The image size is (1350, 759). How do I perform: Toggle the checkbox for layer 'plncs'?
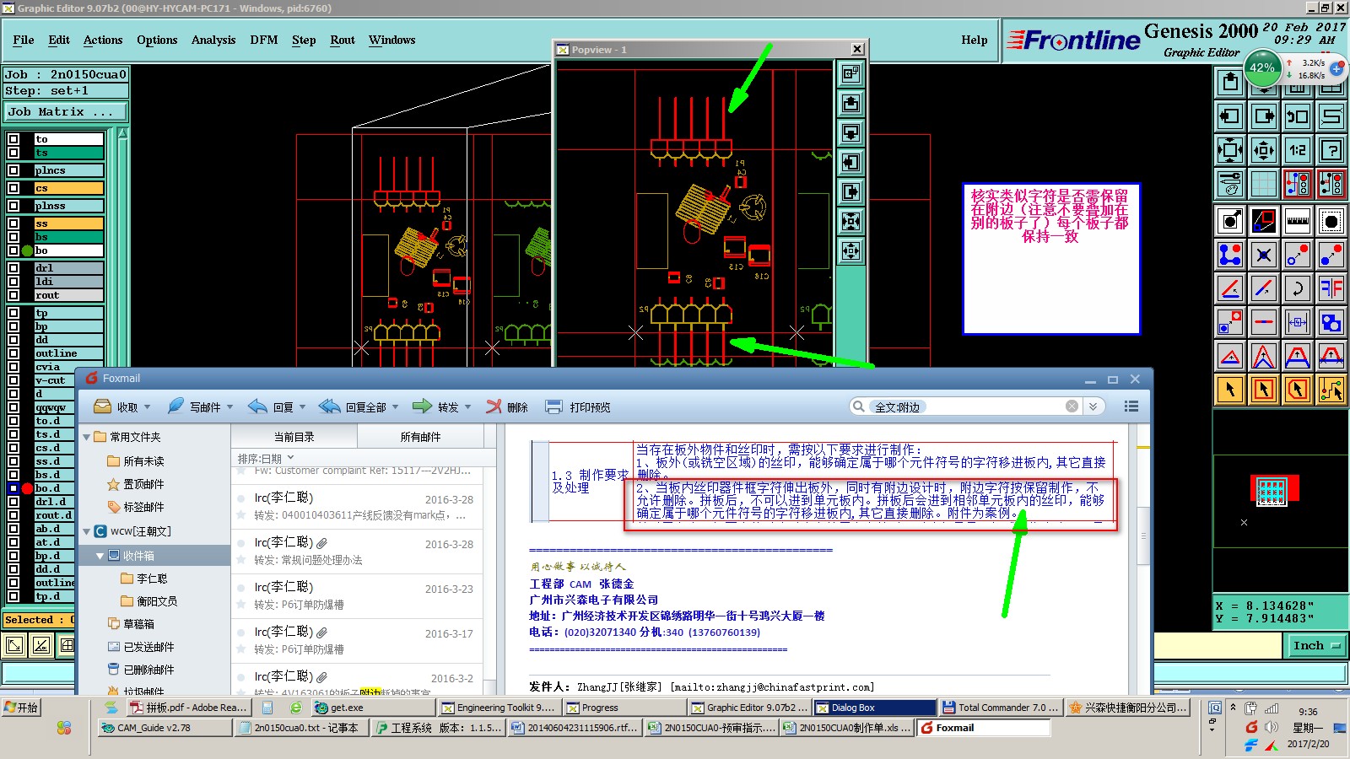click(x=13, y=170)
